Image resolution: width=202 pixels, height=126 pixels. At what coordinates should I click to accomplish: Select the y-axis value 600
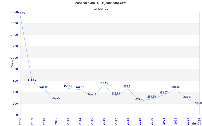click(15, 81)
